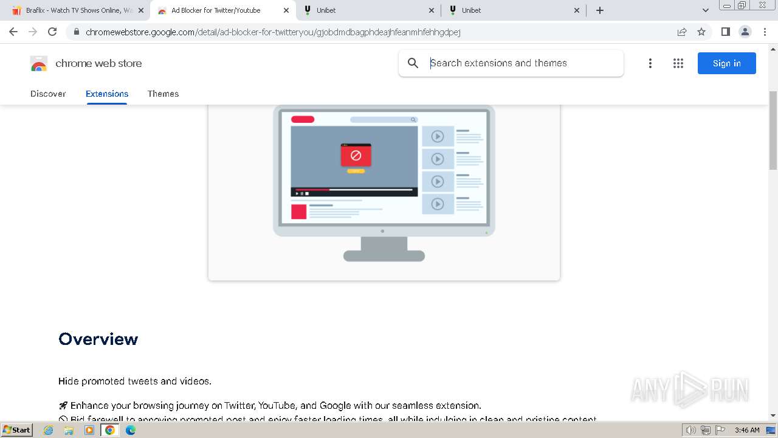Click the system clock showing 3:46 AM
778x438 pixels.
(747, 430)
